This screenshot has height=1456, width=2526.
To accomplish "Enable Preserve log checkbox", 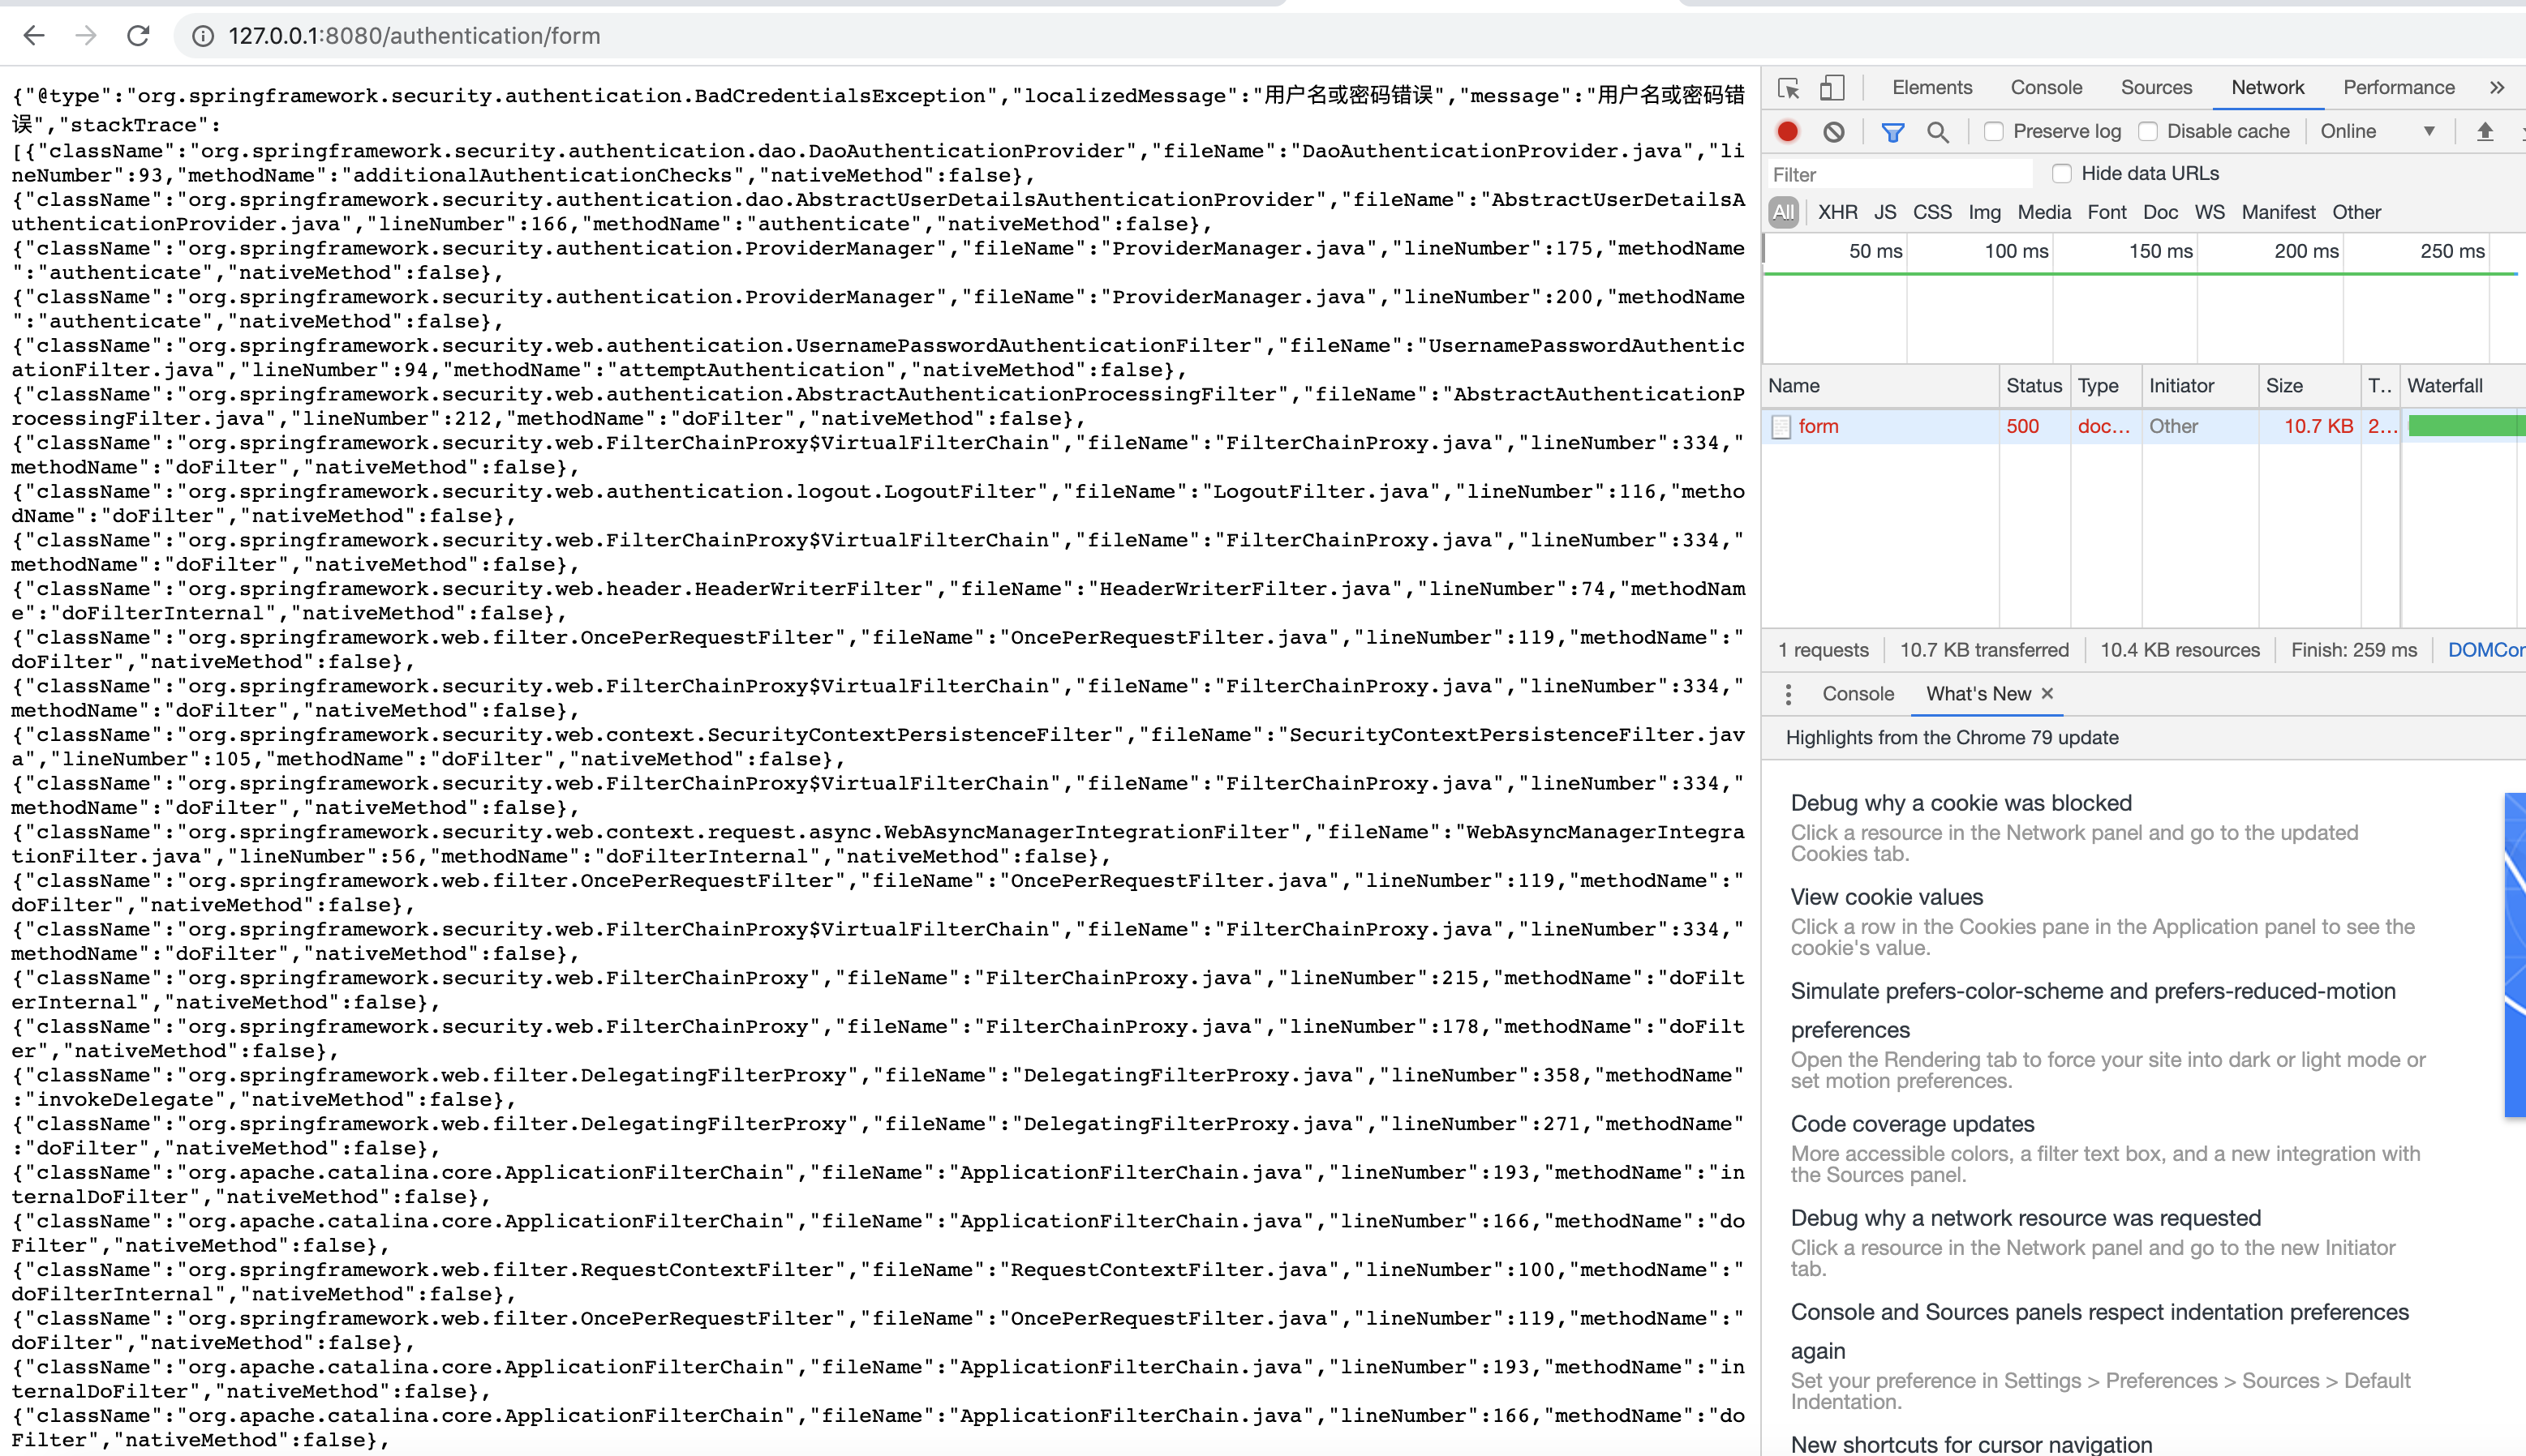I will coord(1994,131).
